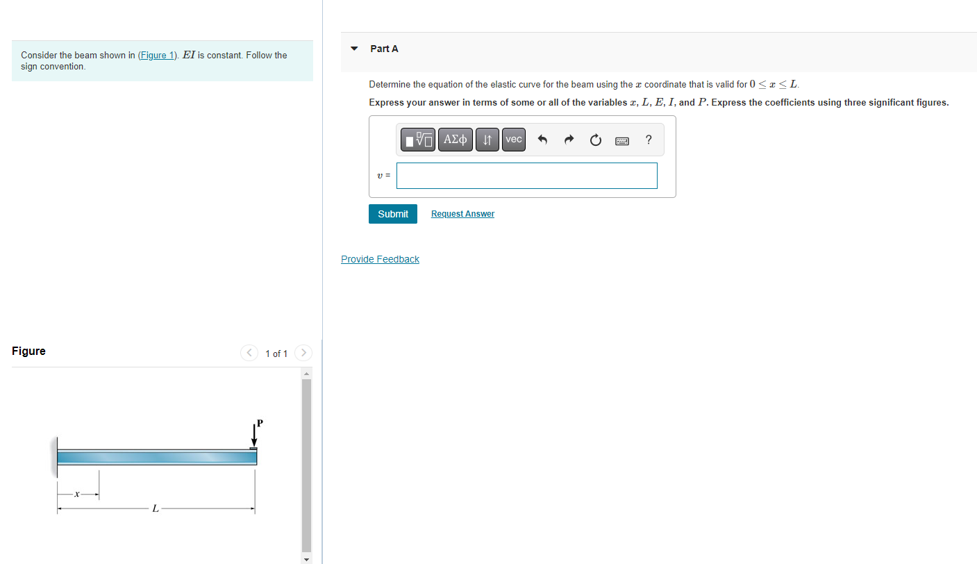Click the Request Answer link
This screenshot has height=564, width=977.
[x=462, y=214]
